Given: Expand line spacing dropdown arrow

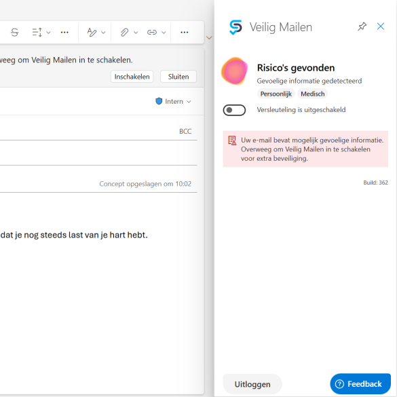Looking at the screenshot, I should (49, 33).
